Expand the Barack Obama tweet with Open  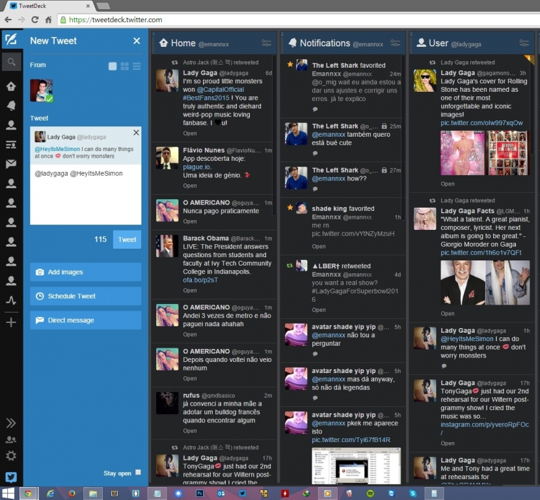[x=190, y=290]
